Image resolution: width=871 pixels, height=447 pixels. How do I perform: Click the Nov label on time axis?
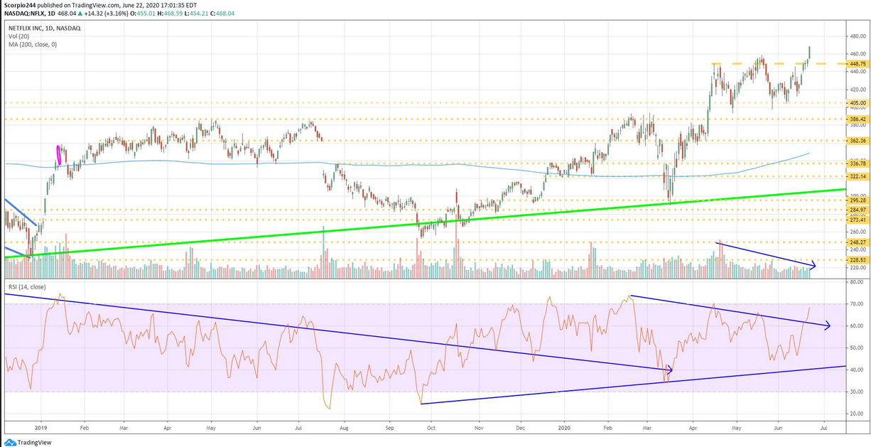(x=479, y=429)
